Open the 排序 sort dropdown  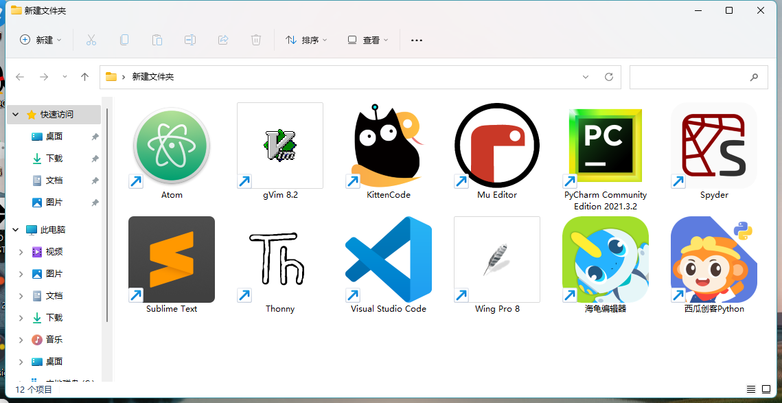pyautogui.click(x=306, y=40)
